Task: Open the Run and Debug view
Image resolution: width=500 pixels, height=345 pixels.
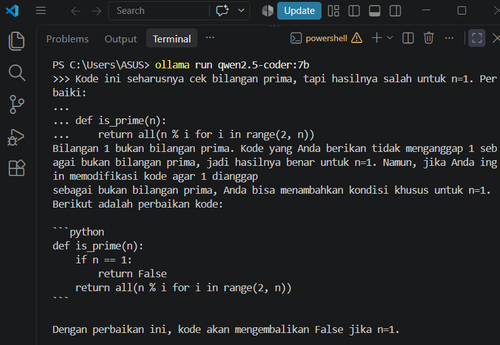Action: tap(16, 137)
